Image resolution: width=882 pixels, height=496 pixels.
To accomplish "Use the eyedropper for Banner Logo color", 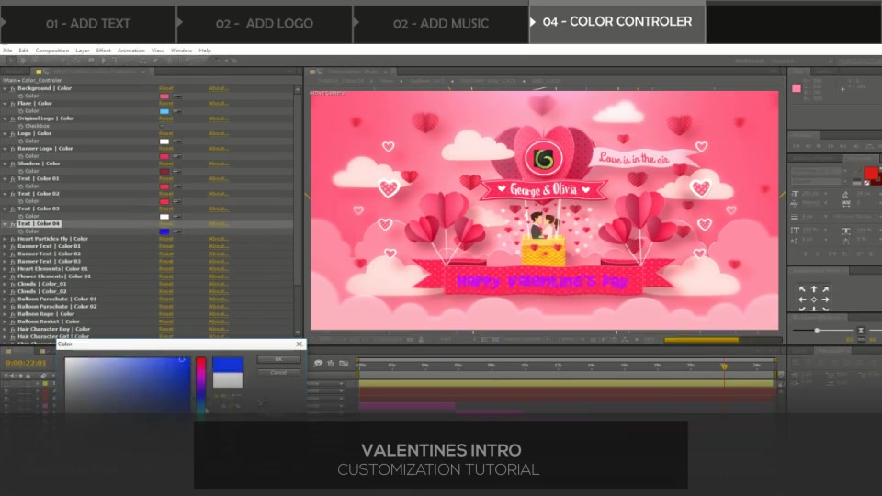I will tap(177, 156).
